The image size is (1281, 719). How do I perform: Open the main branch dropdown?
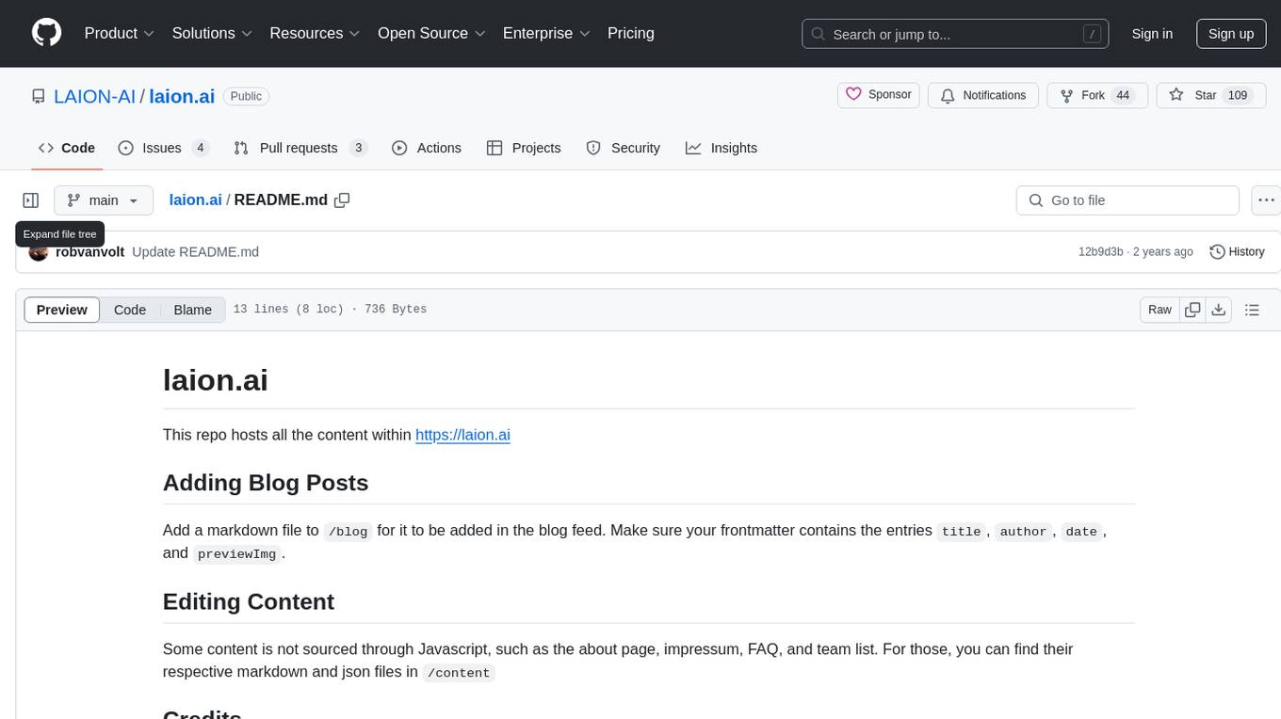(104, 200)
